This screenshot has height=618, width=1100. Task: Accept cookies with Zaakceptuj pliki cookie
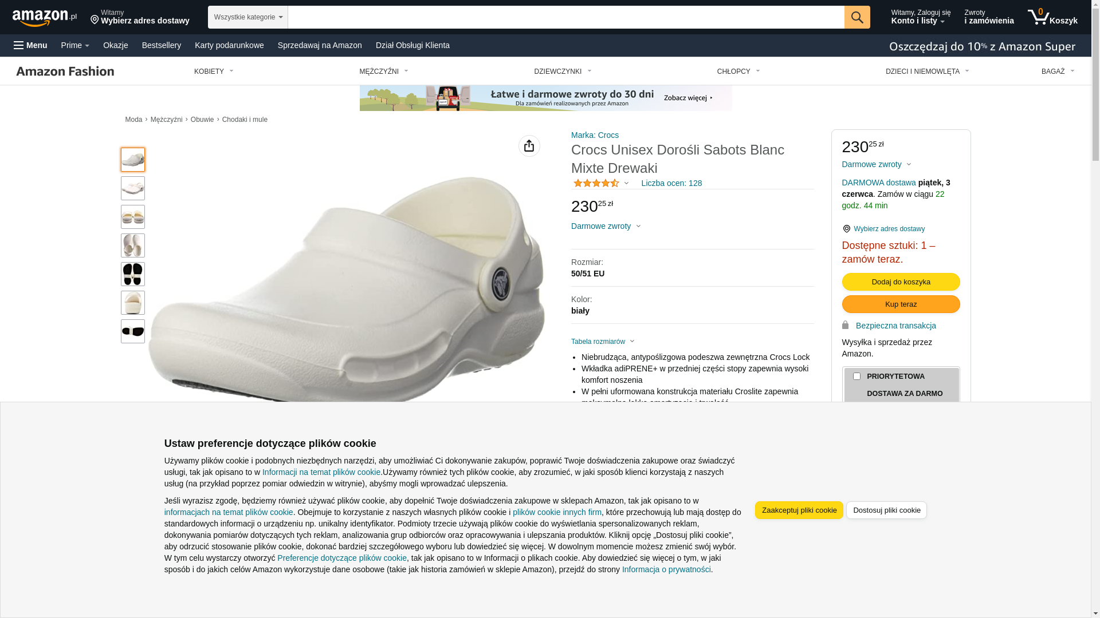[x=799, y=510]
